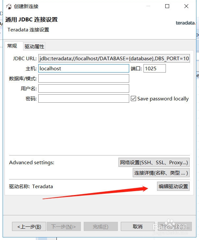Go back with 上一步(B) button
199x240 pixels.
[x=29, y=226]
